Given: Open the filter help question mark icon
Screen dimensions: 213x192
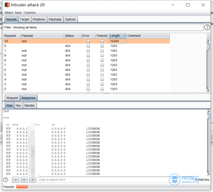Looking at the screenshot, I should pos(207,27).
